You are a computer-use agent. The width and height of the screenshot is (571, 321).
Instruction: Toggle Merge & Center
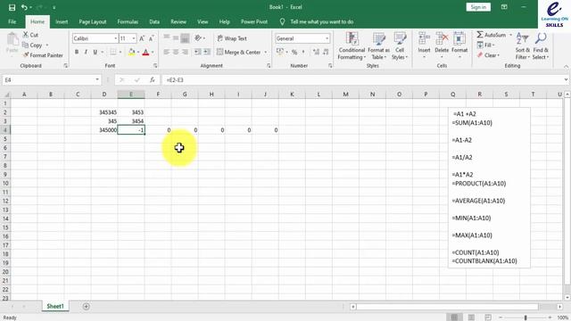click(x=239, y=52)
